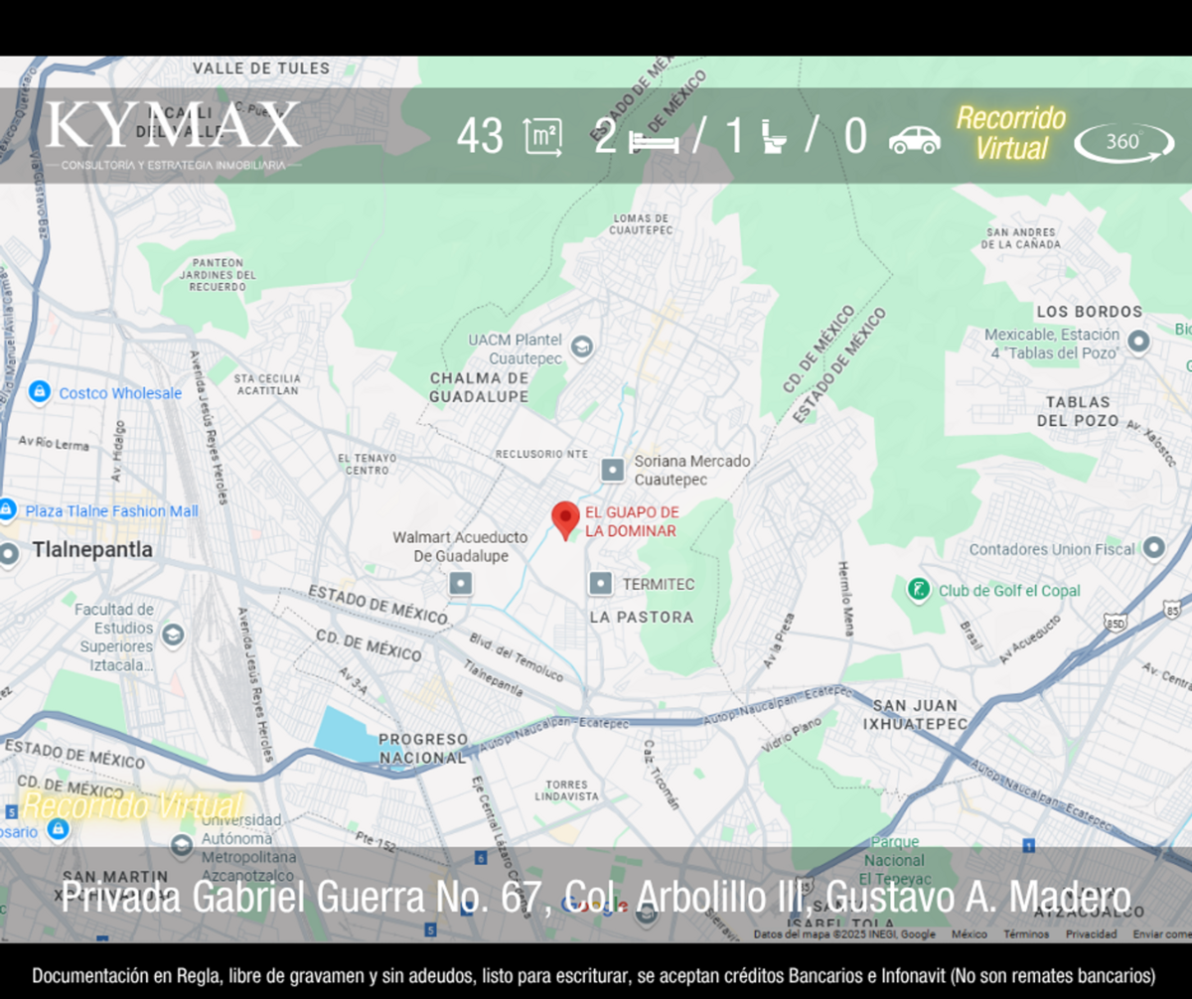1192x999 pixels.
Task: Click the bathroom toilet icon
Action: pos(773,137)
